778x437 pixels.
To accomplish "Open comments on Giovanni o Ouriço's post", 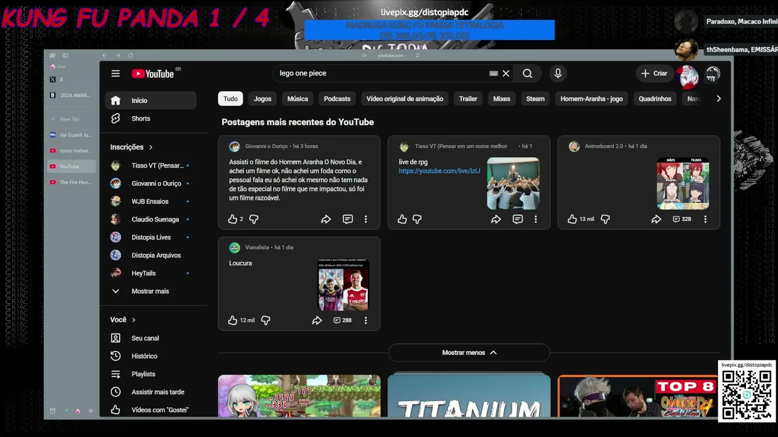I will coord(348,219).
